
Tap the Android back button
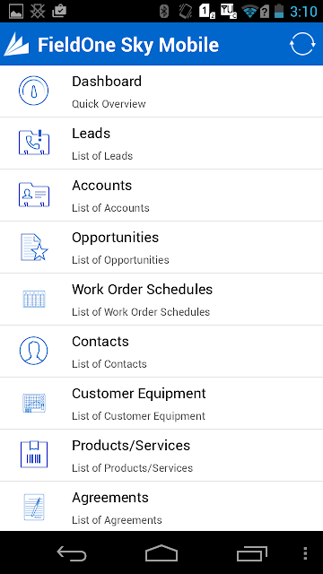click(72, 553)
